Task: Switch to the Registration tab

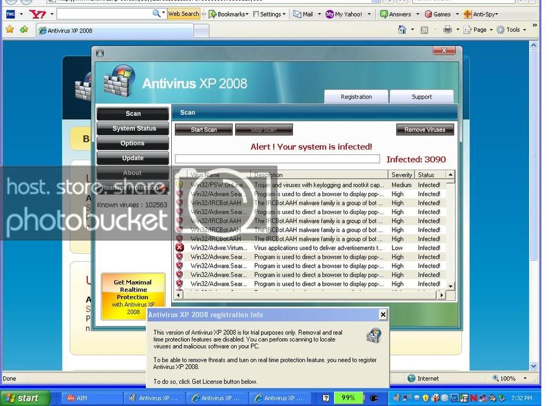Action: pos(356,97)
